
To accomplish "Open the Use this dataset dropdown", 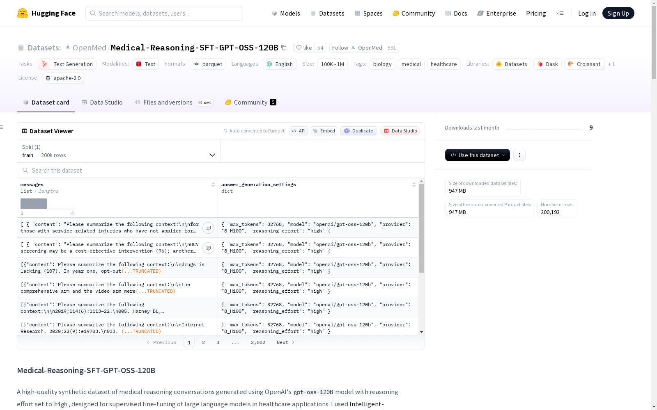I will click(x=478, y=155).
